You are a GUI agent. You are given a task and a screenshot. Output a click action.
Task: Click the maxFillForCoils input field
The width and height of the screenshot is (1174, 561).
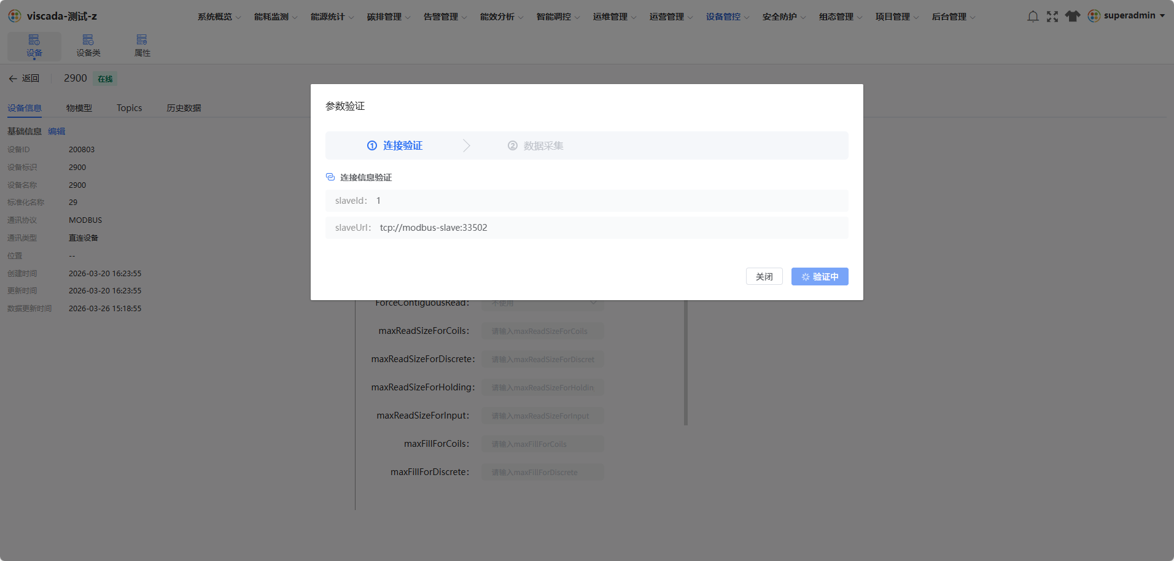pyautogui.click(x=543, y=444)
